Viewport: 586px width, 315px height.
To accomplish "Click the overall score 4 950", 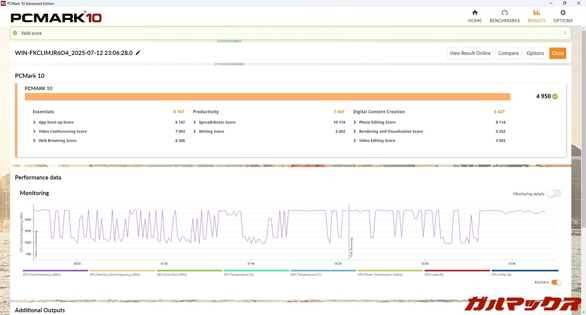I will 543,96.
